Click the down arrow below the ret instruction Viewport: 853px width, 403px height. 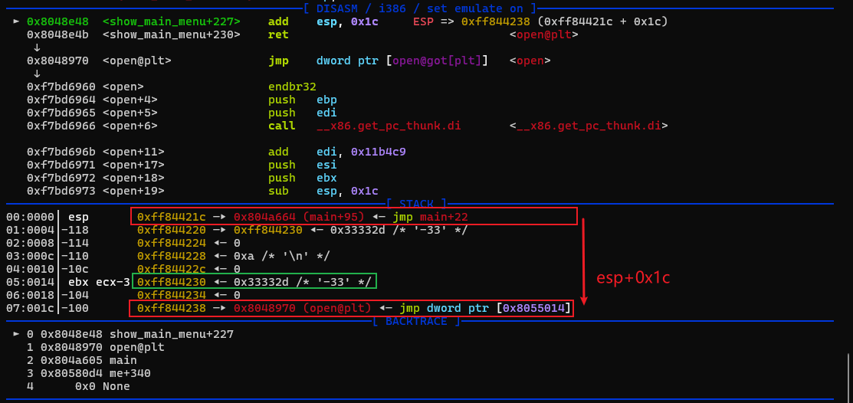point(37,48)
